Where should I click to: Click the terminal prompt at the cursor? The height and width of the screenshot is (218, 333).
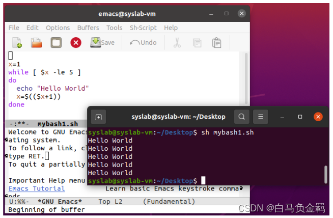point(203,181)
